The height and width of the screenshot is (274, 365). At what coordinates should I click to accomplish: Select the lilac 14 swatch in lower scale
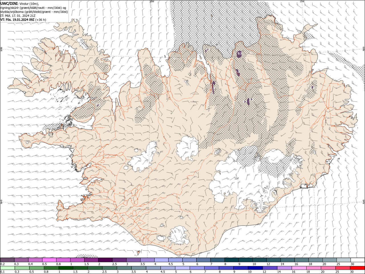[284, 268]
